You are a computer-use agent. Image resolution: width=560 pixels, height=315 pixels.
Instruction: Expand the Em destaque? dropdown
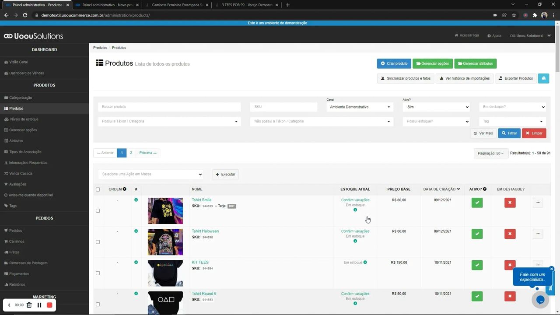click(512, 107)
